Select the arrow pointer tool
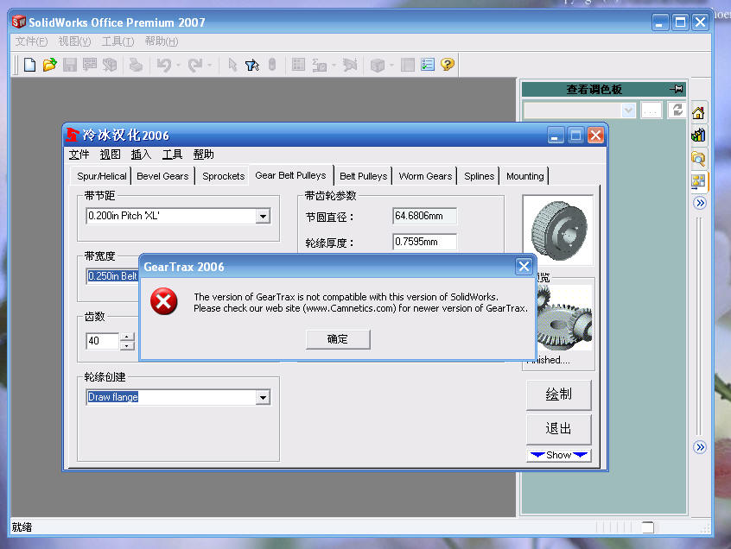Viewport: 731px width, 549px height. click(232, 65)
